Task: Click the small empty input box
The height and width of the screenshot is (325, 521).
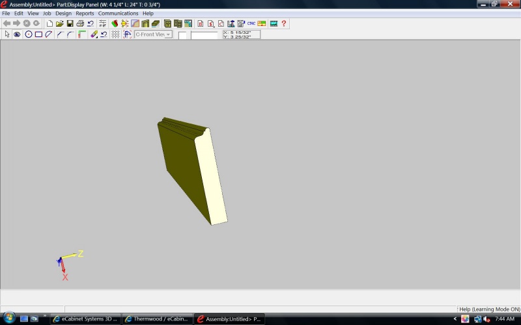Action: point(182,35)
